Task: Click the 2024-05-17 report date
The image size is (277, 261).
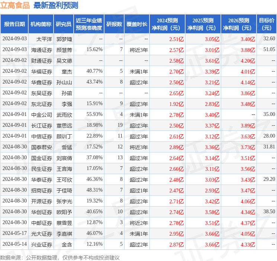Action: [x=15, y=233]
